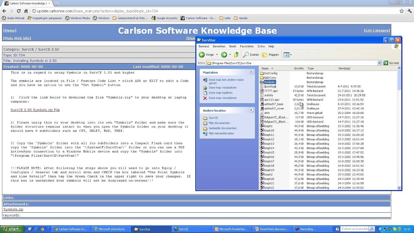Open 'Mijn netwerklocaties' location
This screenshot has height=233, width=414.
(x=221, y=133)
